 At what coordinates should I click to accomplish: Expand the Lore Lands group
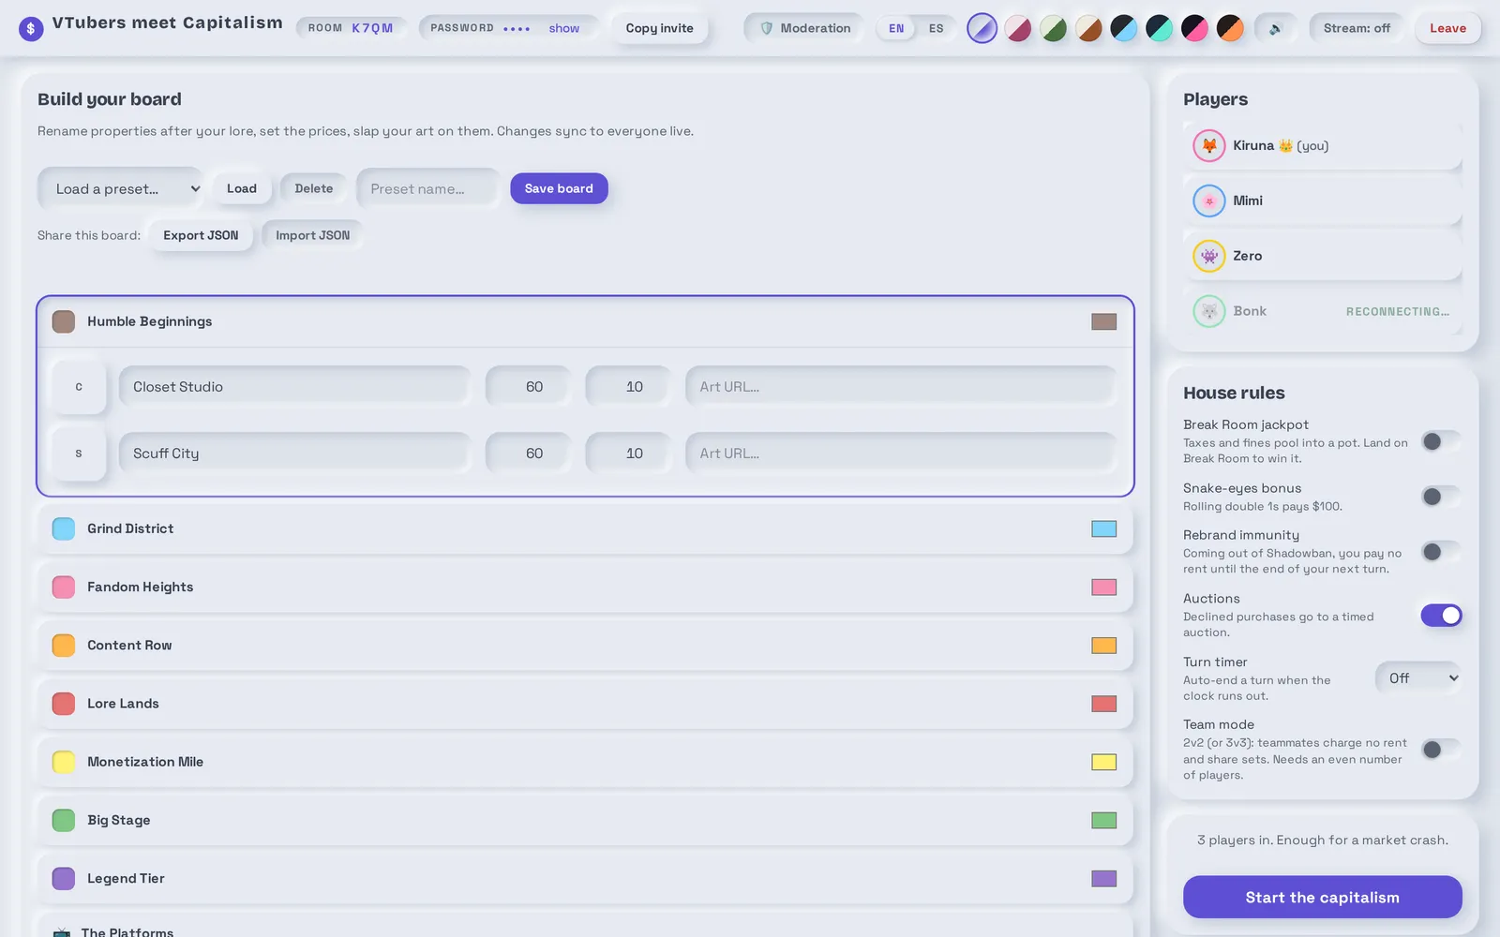585,704
